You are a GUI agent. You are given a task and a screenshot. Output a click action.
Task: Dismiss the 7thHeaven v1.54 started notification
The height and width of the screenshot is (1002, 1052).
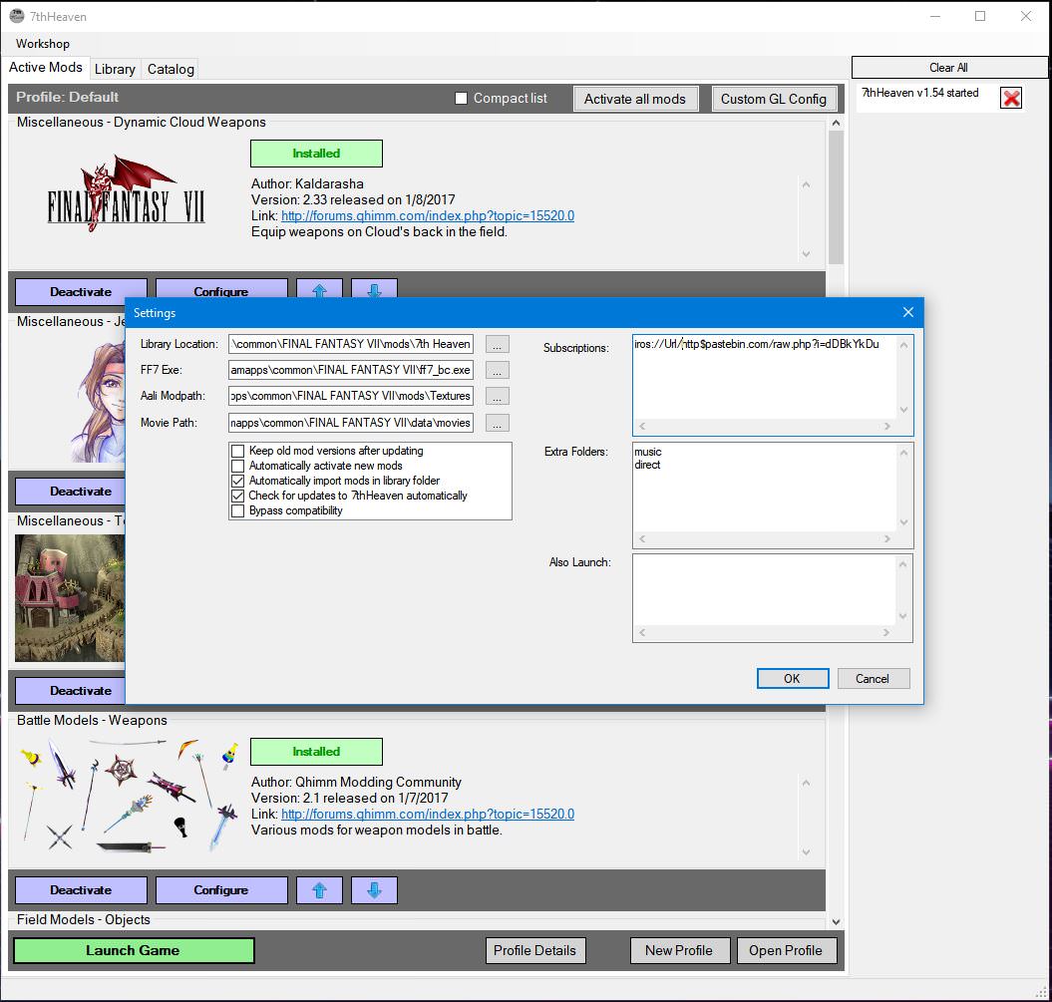(x=1011, y=98)
